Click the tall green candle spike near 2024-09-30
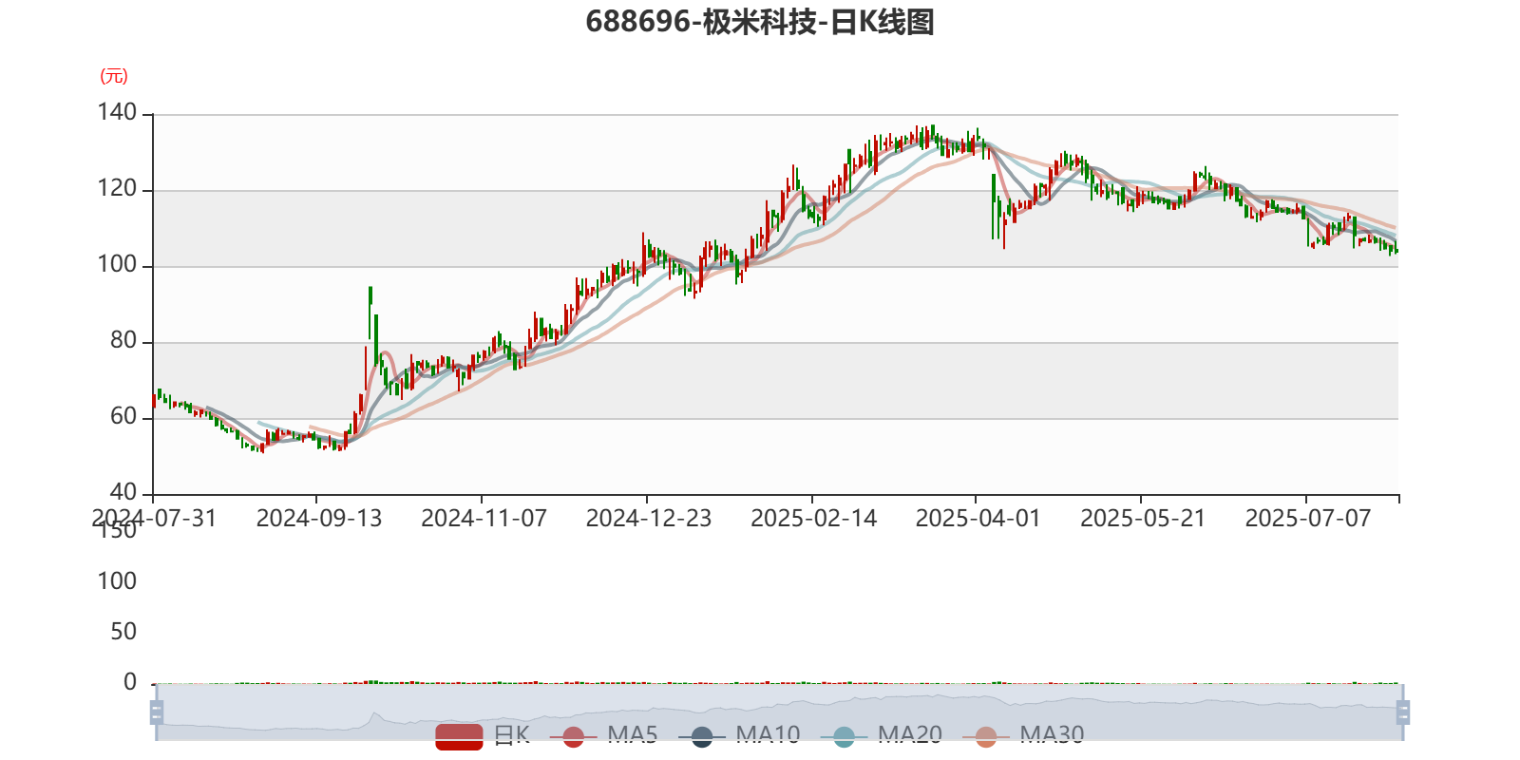Viewport: 1520px width, 760px height. point(370,313)
